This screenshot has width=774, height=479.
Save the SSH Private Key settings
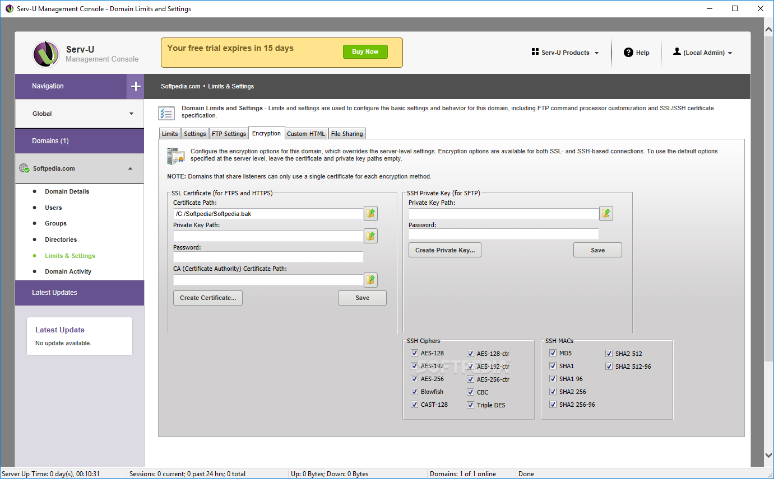[x=597, y=250]
